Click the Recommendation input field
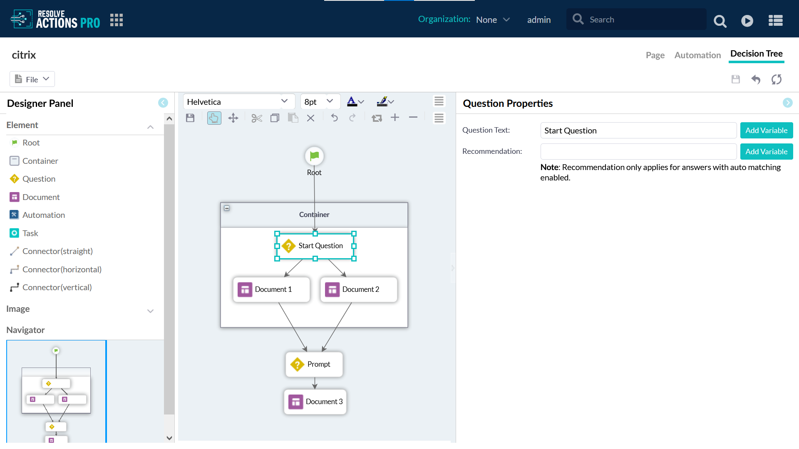This screenshot has height=449, width=799. (x=638, y=152)
